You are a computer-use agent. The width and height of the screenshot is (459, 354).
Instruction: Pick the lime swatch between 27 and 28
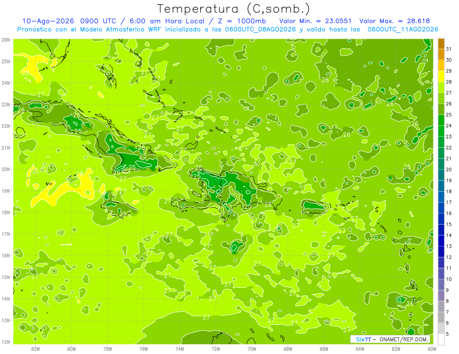pyautogui.click(x=441, y=87)
